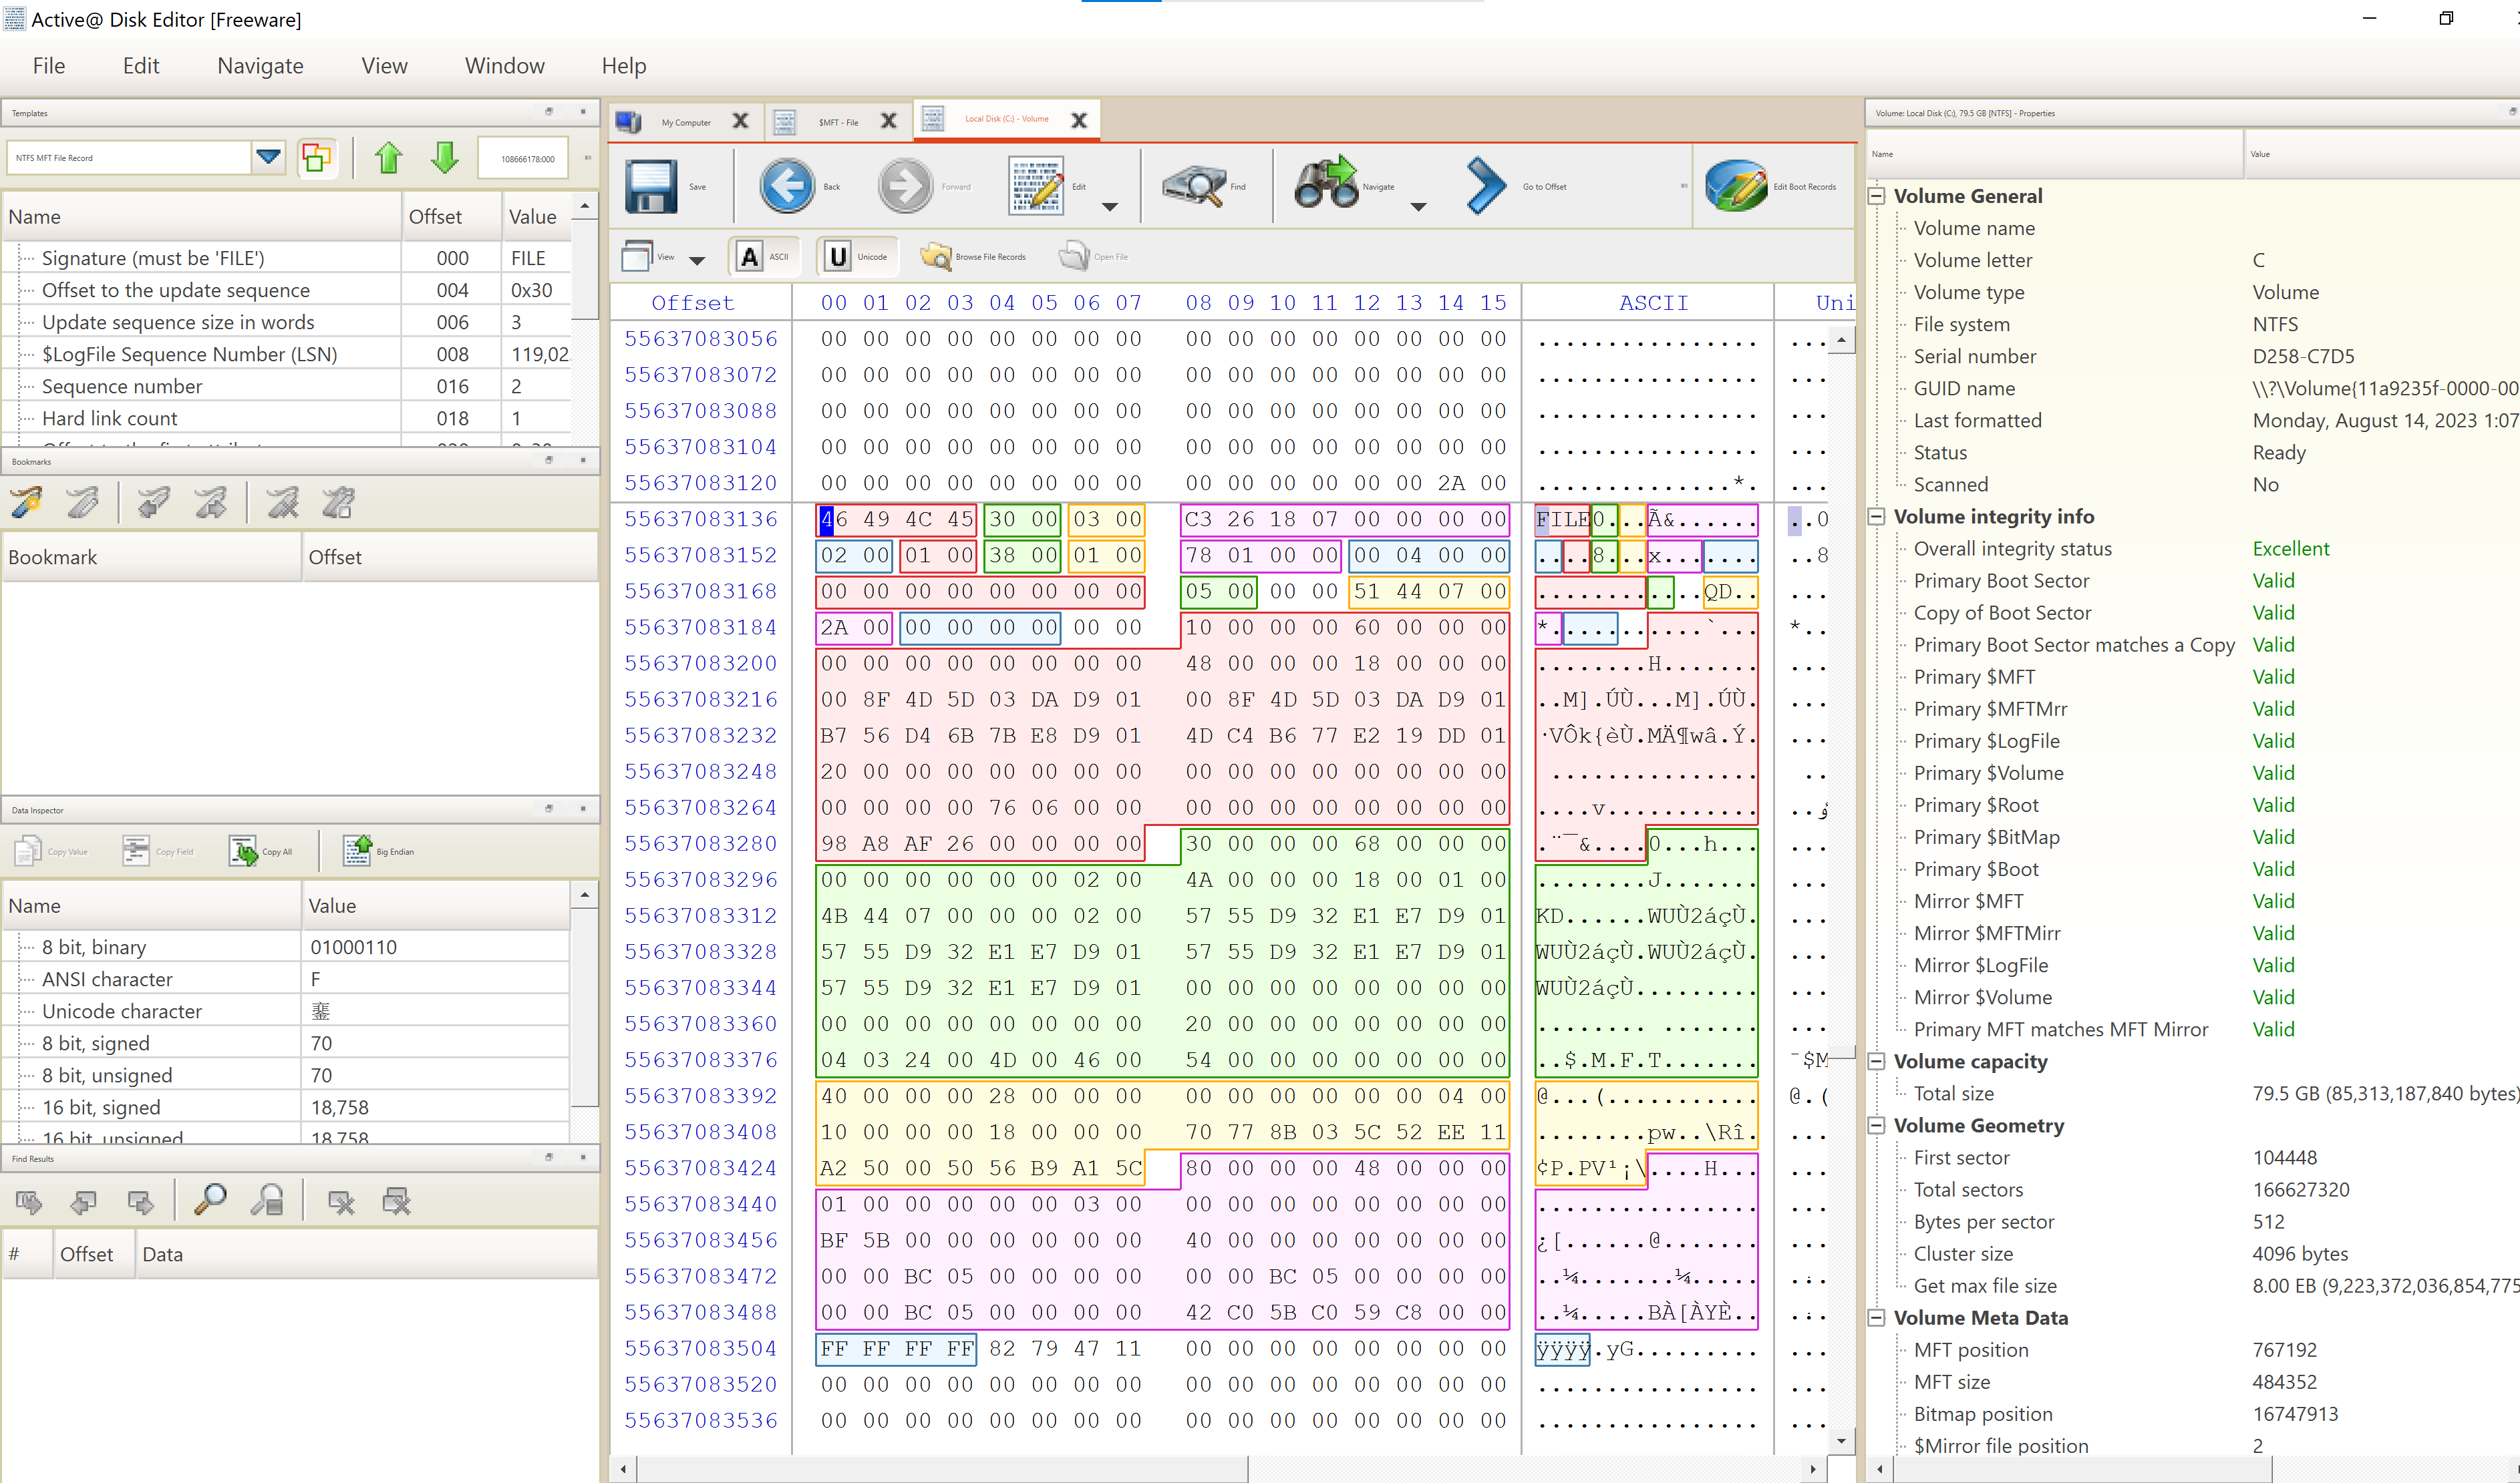Open the File menu
This screenshot has width=2520, height=1483.
[49, 66]
